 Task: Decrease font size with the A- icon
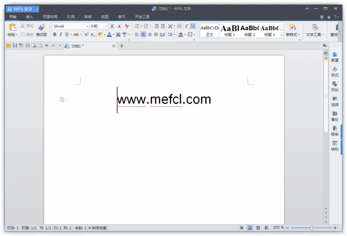(x=120, y=26)
